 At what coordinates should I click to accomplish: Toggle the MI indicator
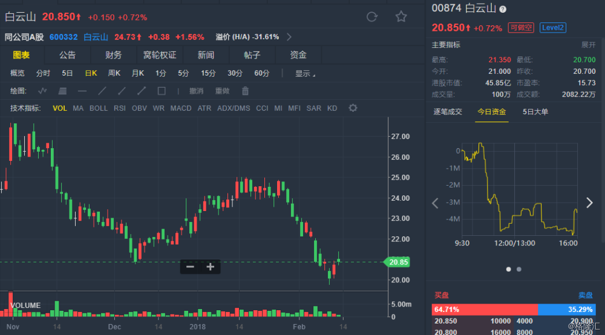click(x=278, y=108)
